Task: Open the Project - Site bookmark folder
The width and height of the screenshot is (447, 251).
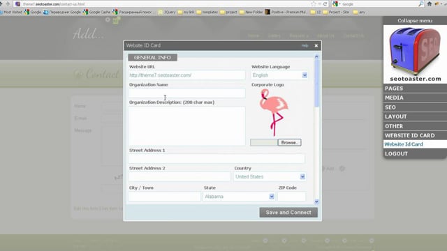Action: tap(336, 12)
